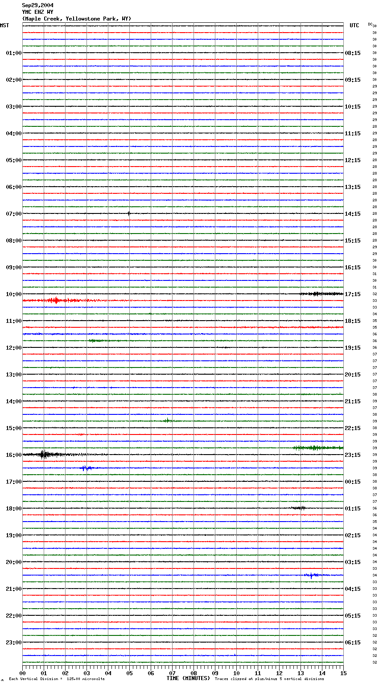Click the black burst ending the 10:00 trace
The image size is (379, 685).
321,294
